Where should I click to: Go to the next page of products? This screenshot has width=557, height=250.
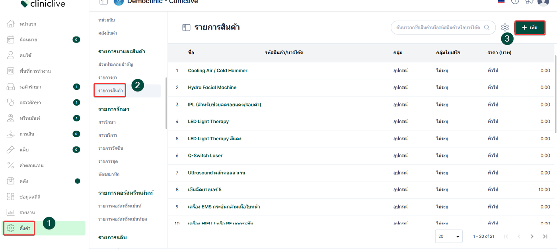tap(532, 236)
